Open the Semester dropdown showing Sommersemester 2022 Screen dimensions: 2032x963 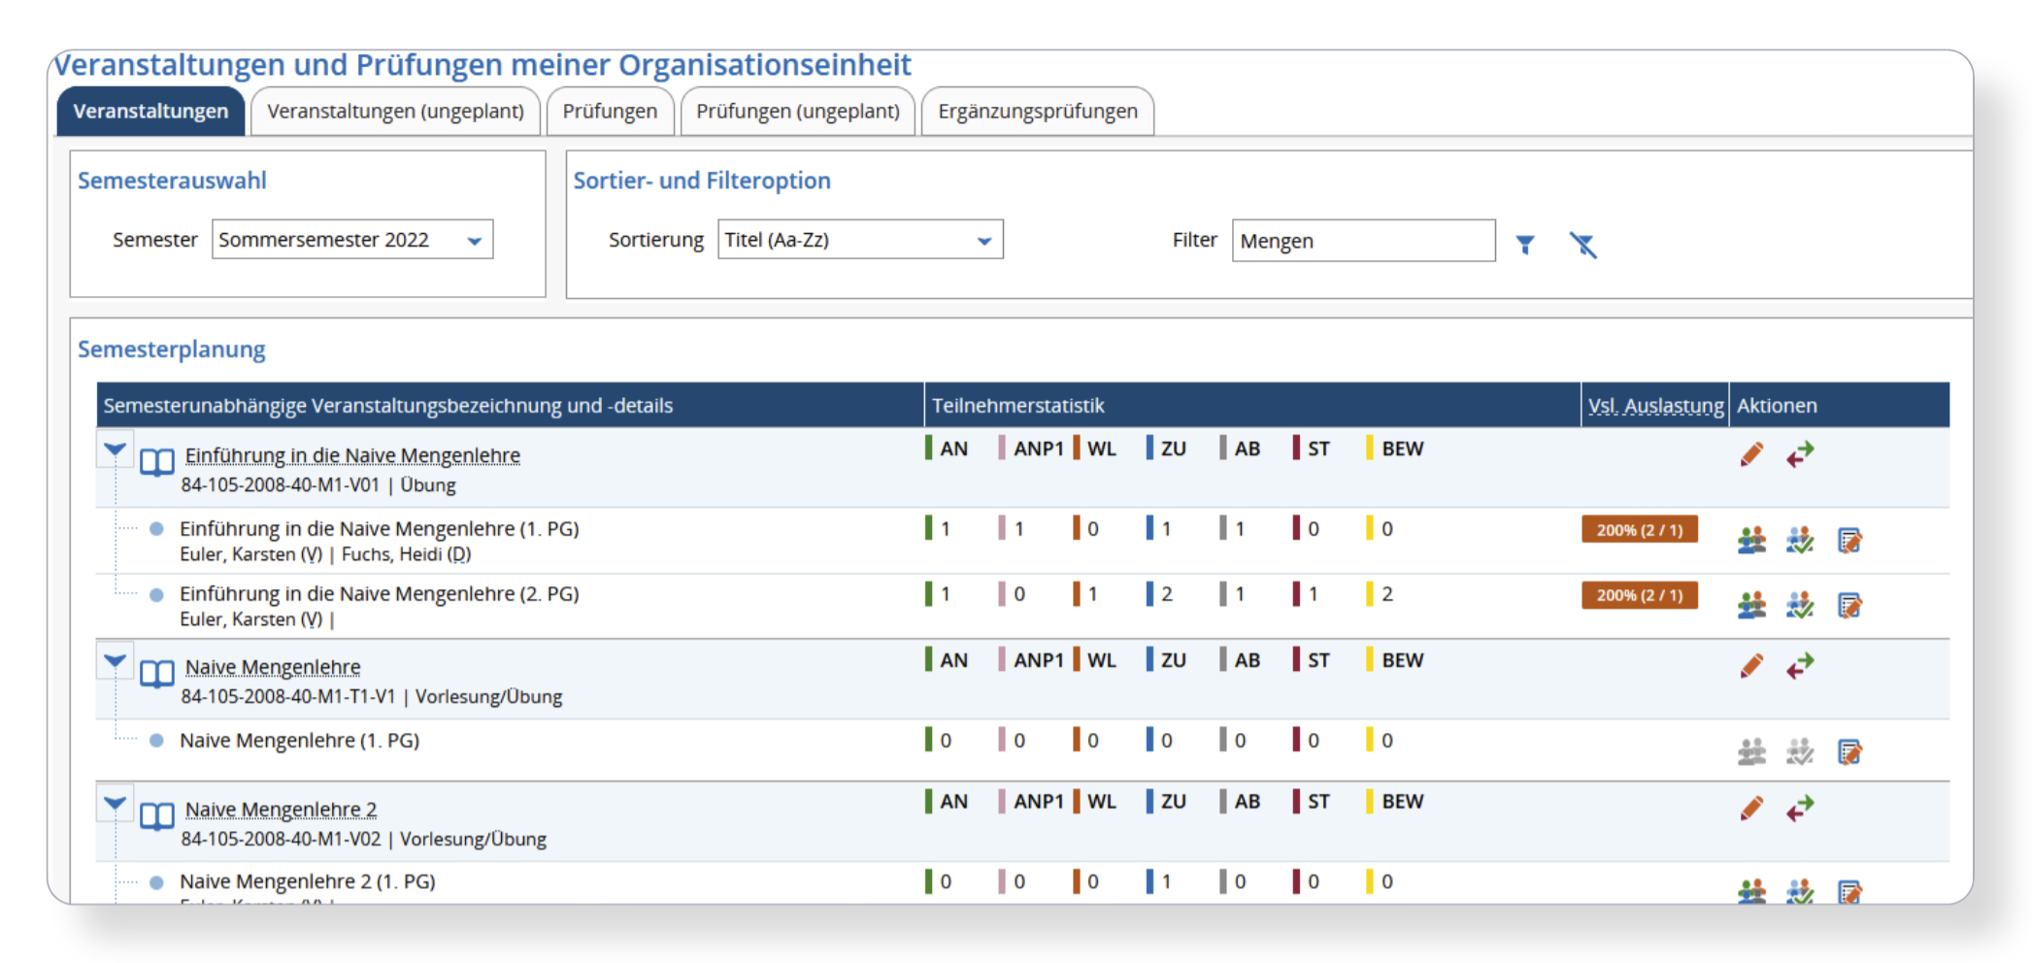click(352, 240)
